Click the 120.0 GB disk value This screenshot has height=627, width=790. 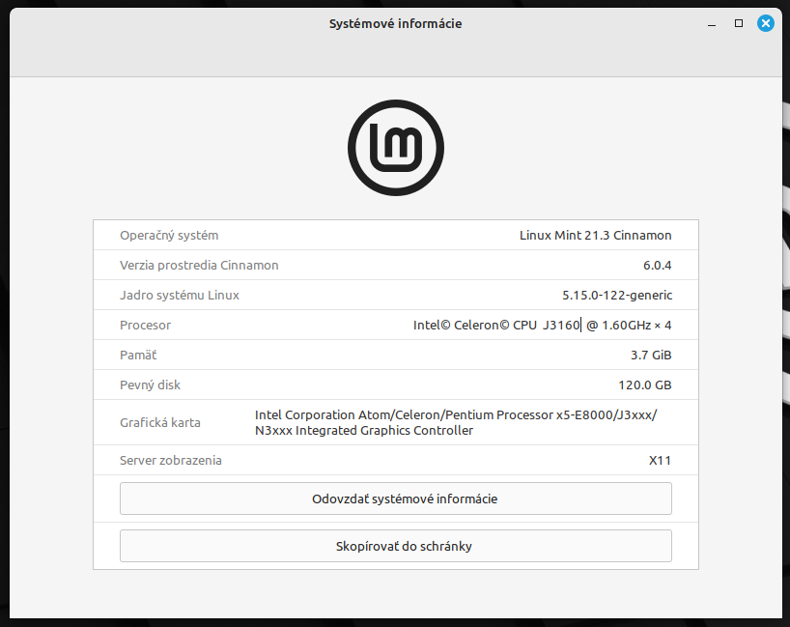644,385
